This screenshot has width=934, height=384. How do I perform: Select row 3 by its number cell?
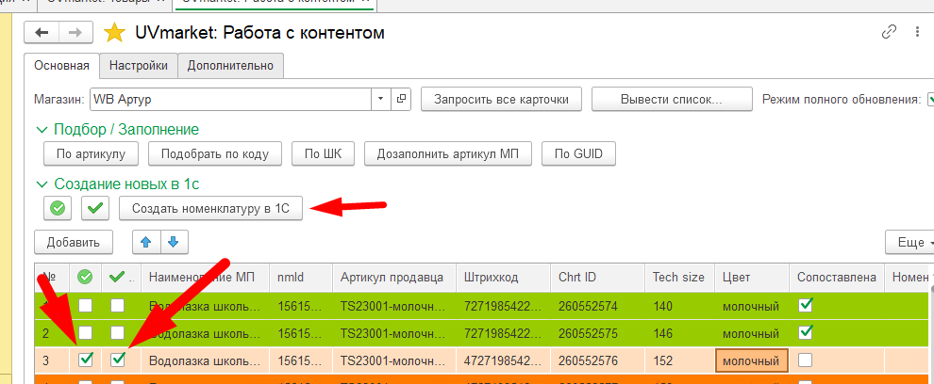pyautogui.click(x=53, y=360)
